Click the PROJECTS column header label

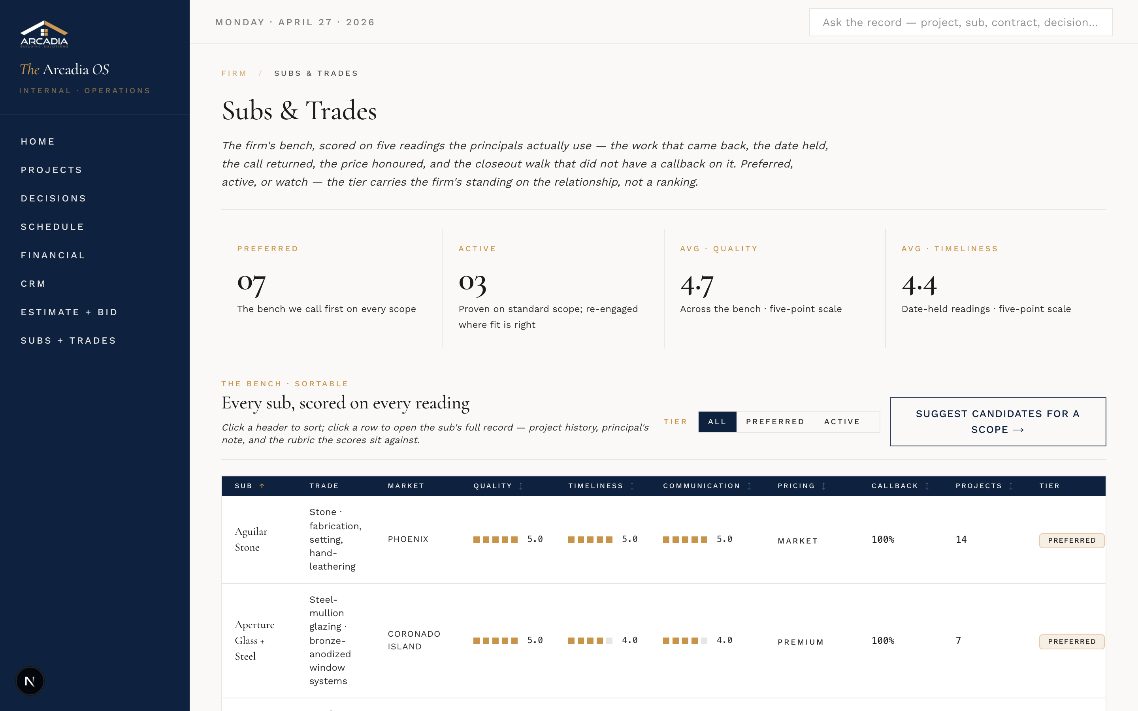pyautogui.click(x=979, y=486)
